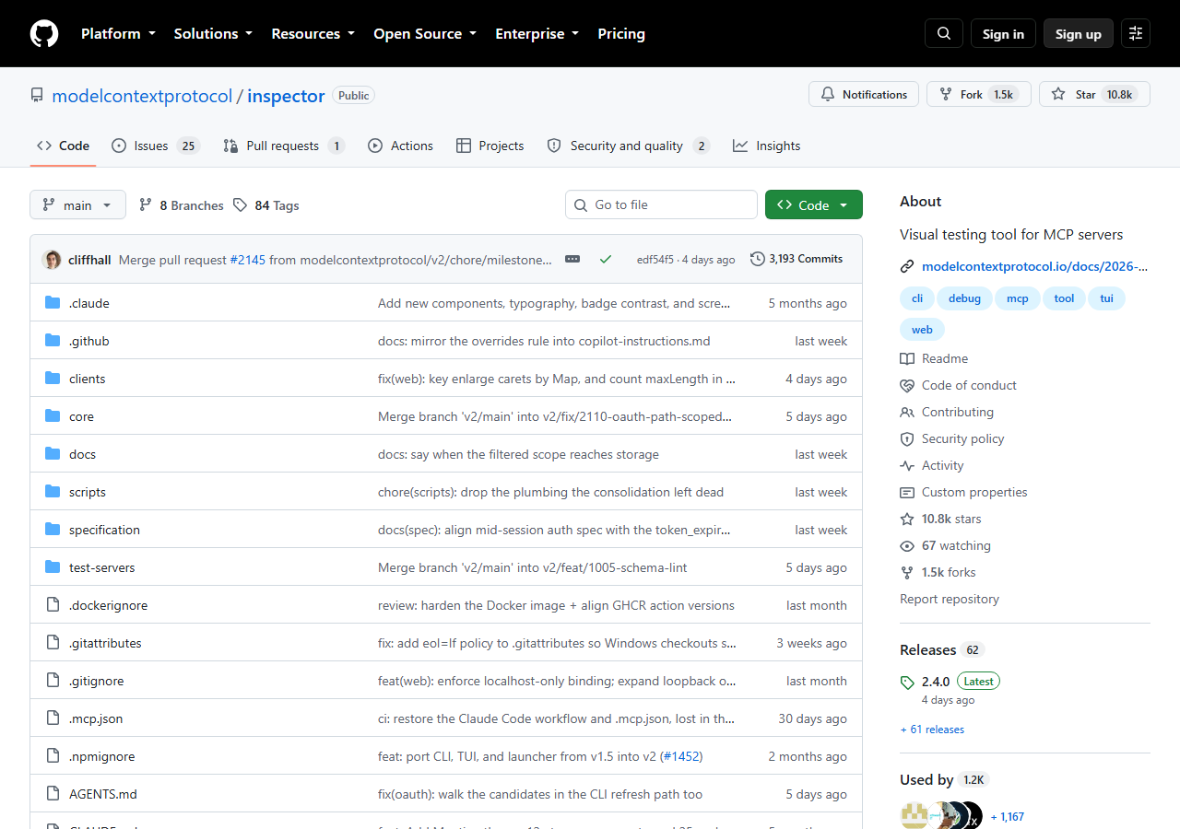Screen dimensions: 1180x829
Task: Open the main branch selector
Action: (77, 205)
